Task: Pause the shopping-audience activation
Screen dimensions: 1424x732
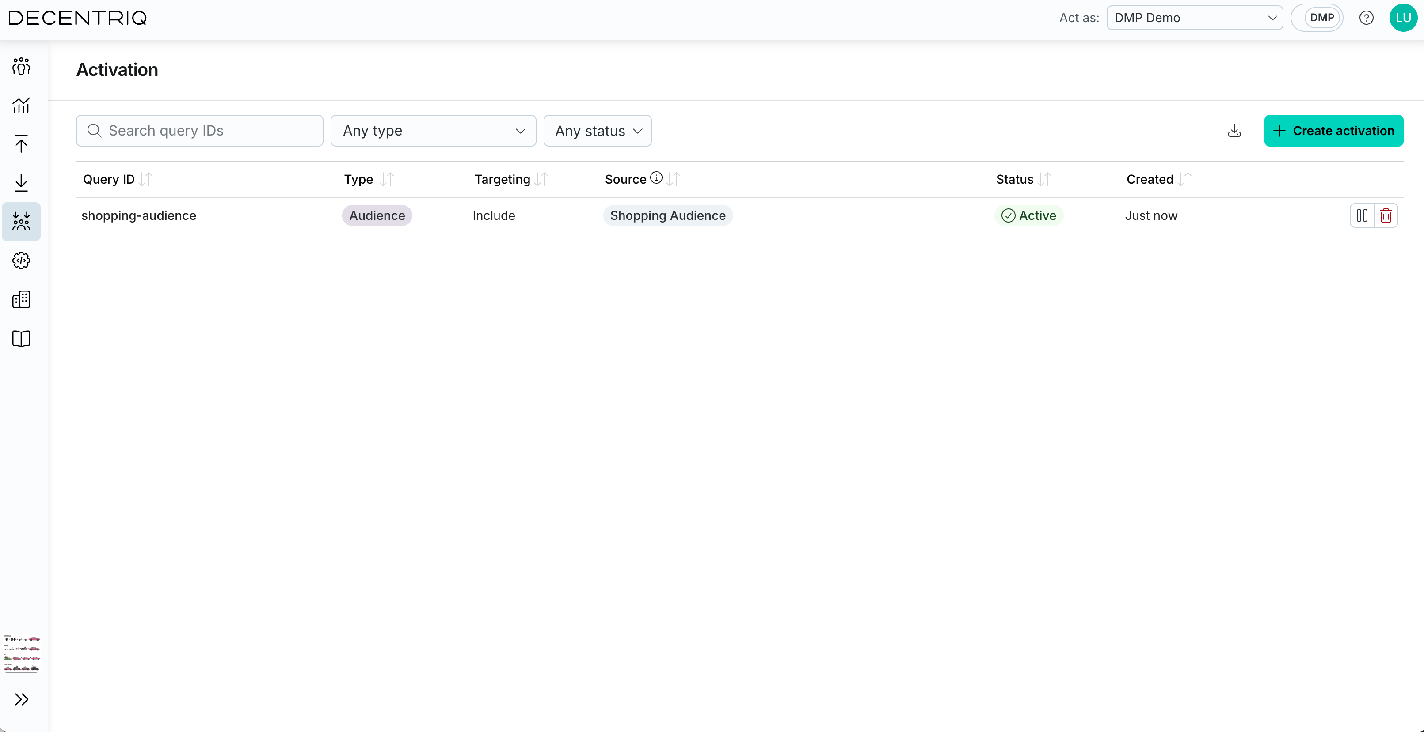Action: [x=1362, y=216]
